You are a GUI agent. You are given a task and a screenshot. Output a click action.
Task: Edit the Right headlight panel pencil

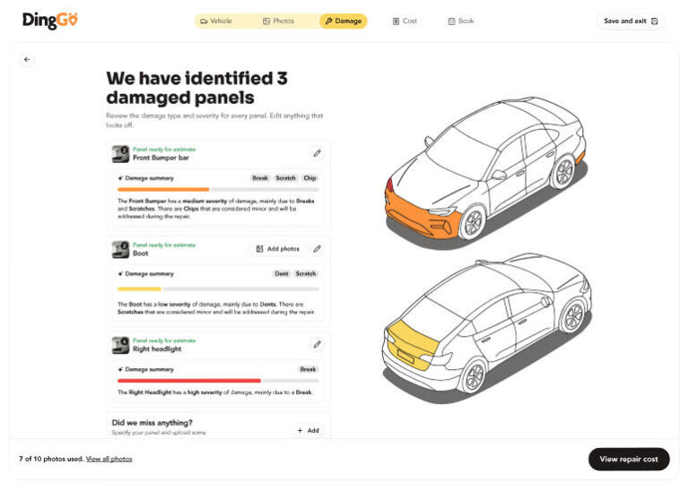(x=317, y=344)
